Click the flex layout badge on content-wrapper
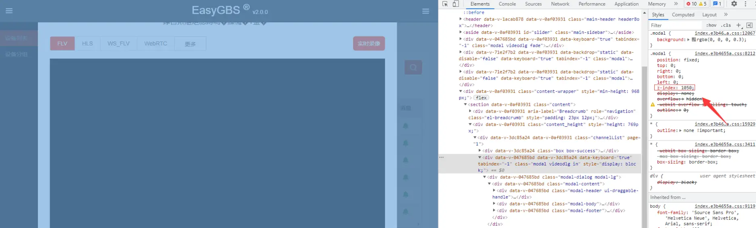 coord(481,98)
